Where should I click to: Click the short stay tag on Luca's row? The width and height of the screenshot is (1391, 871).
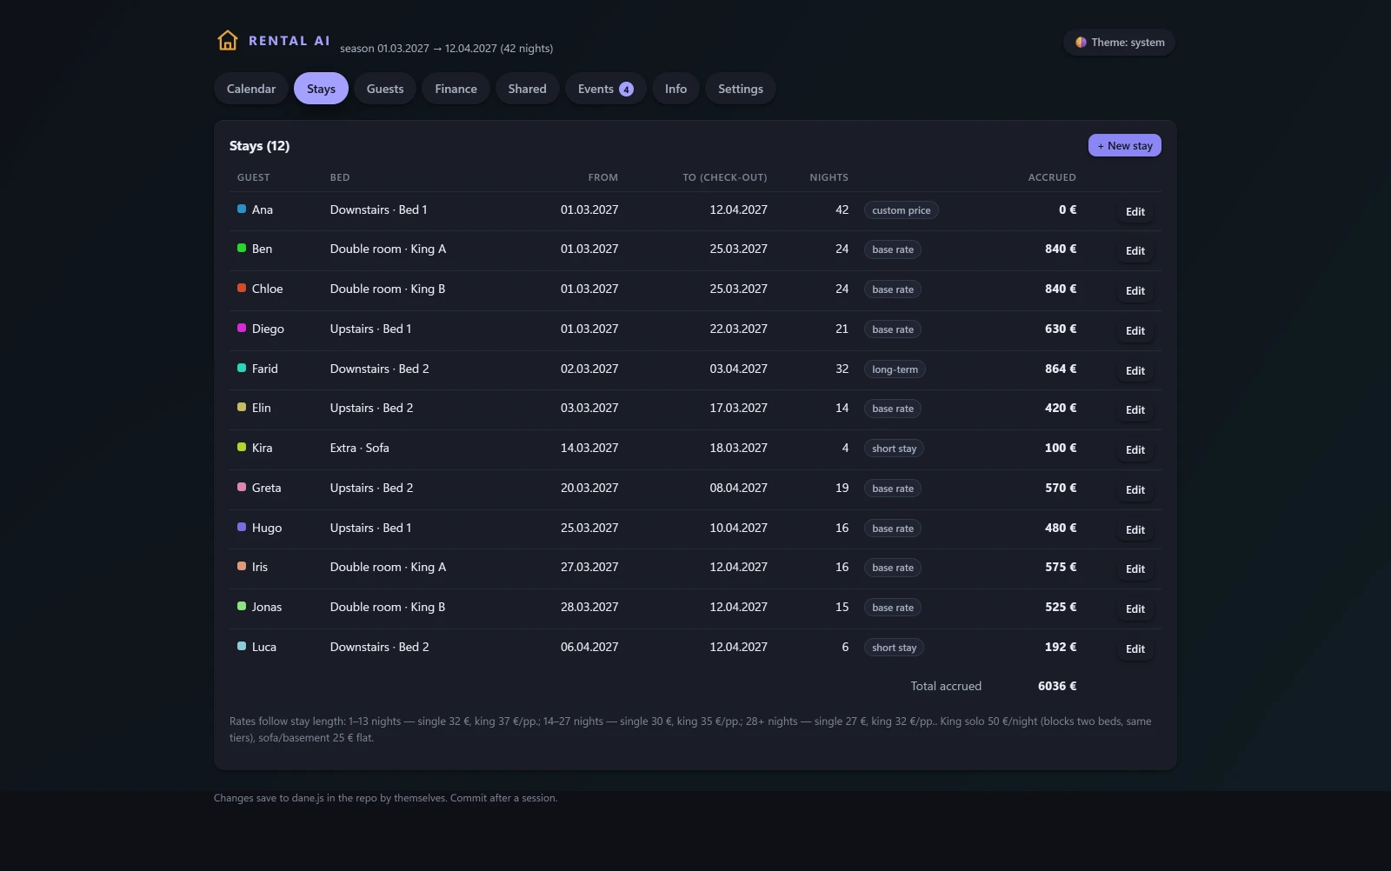click(894, 648)
